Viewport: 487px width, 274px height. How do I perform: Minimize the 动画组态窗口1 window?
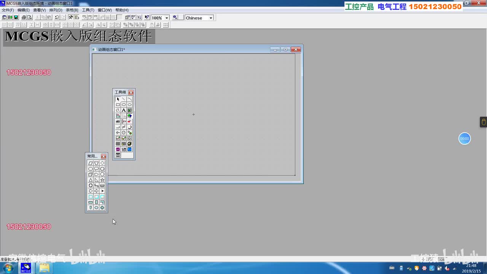pos(275,49)
